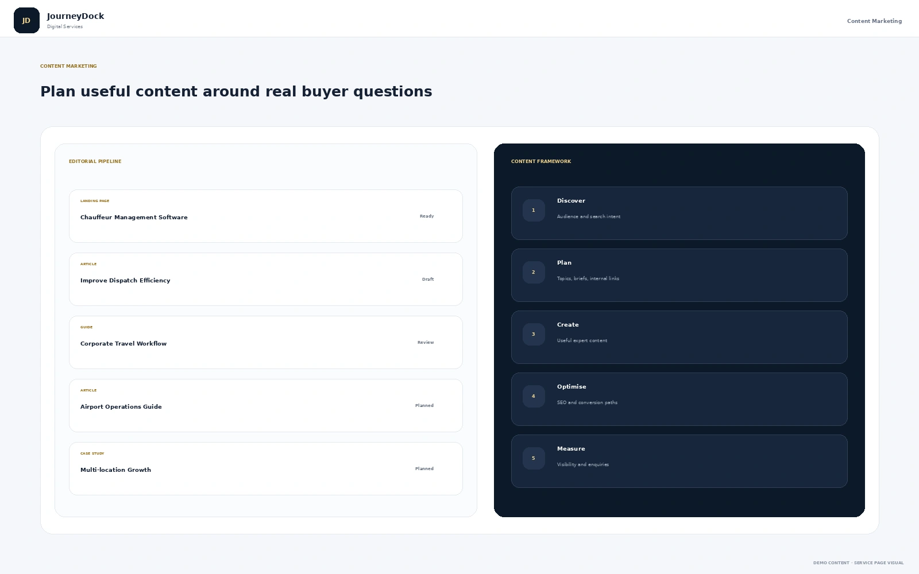Click the step 2 number badge

tap(534, 273)
